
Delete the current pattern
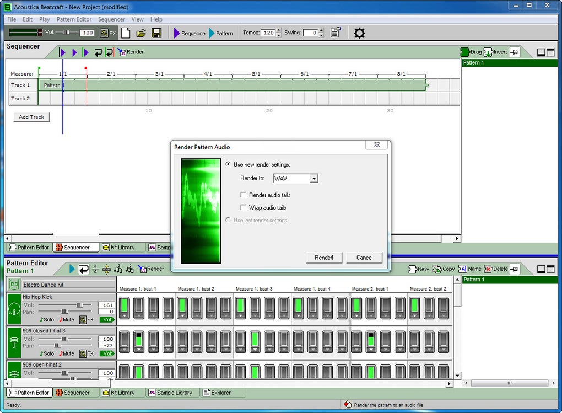point(496,269)
